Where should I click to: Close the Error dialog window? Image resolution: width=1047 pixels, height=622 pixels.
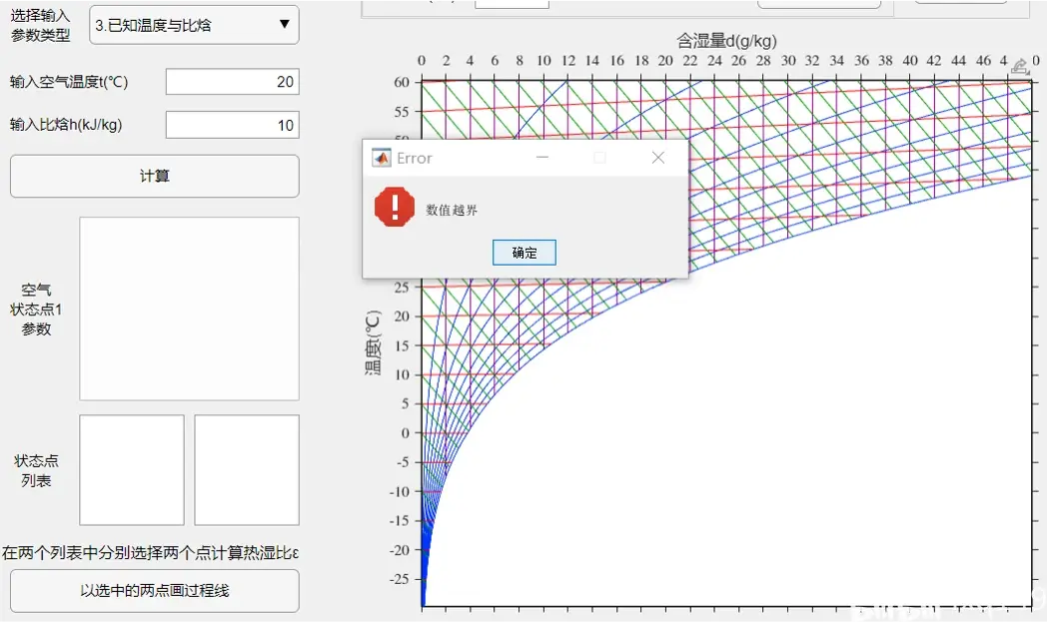pos(657,158)
